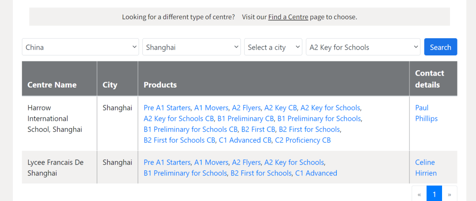Open the China country dropdown

point(81,47)
